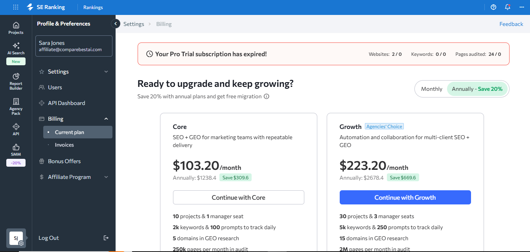Screen dimensions: 530x252
Task: Click Growth '15 domains in GEO research' line
Action: point(374,238)
